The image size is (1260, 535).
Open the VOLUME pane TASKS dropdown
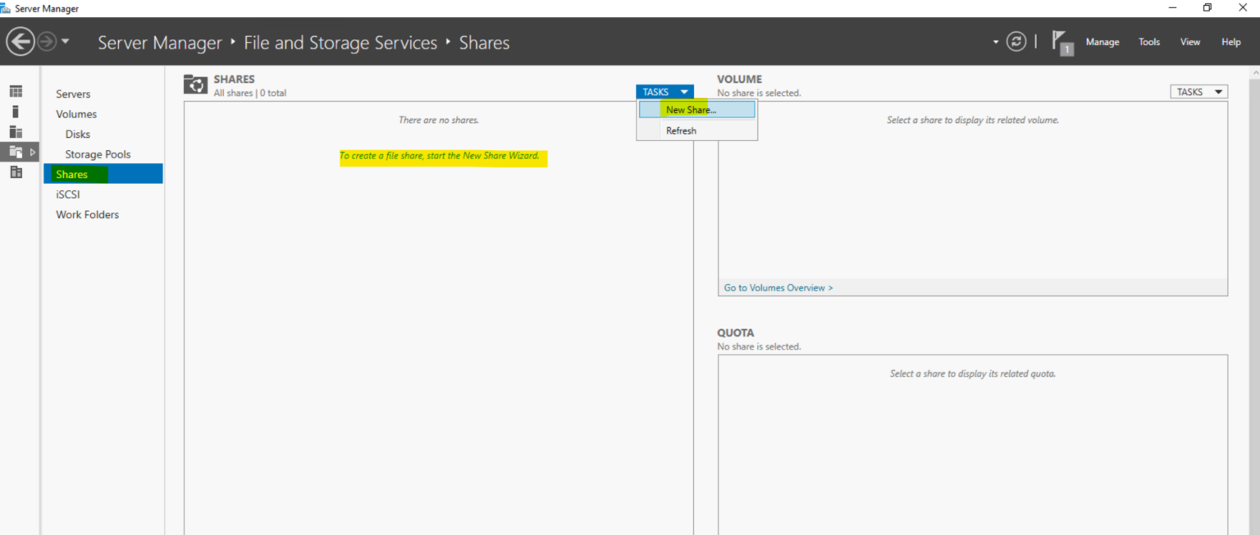[x=1198, y=91]
